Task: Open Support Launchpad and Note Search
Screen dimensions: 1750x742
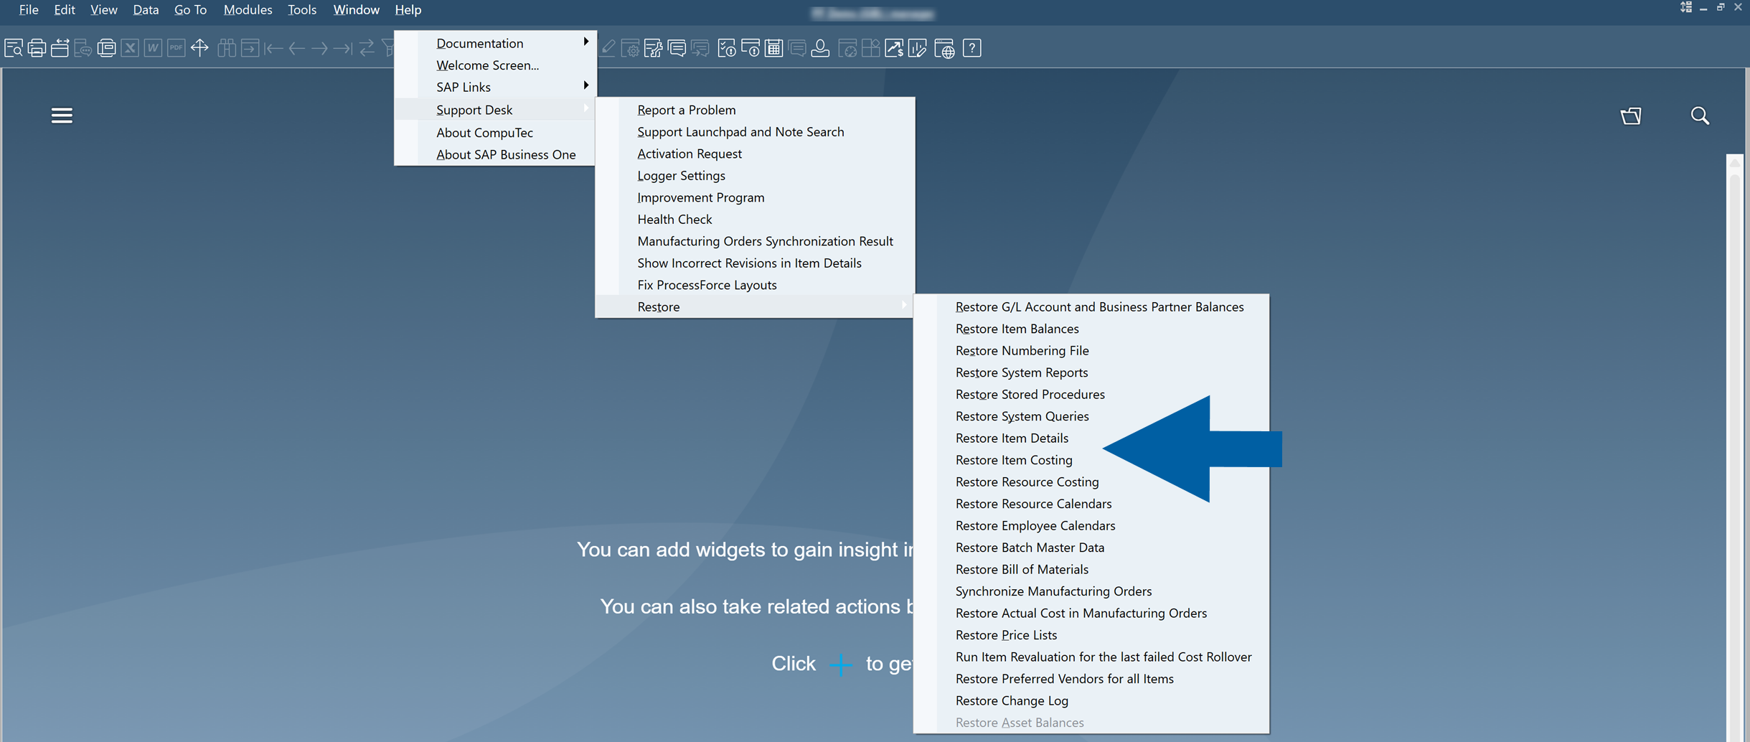Action: (754, 131)
